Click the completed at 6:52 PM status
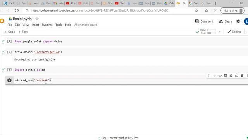The height and width of the screenshot is (140, 248). [x=124, y=138]
